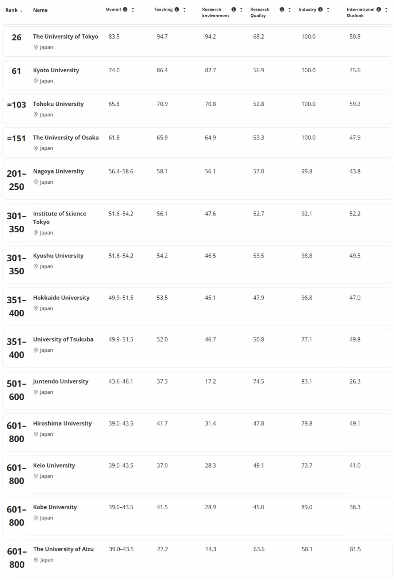Click location pin under The University of Tokyo
The width and height of the screenshot is (394, 580).
point(36,47)
